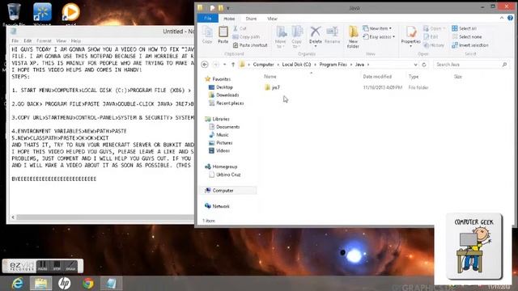Image resolution: width=518 pixels, height=291 pixels.
Task: Click the Back navigation arrow
Action: coord(205,65)
